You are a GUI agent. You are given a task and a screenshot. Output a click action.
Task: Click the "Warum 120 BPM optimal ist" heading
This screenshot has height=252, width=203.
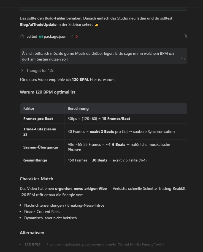pyautogui.click(x=47, y=92)
